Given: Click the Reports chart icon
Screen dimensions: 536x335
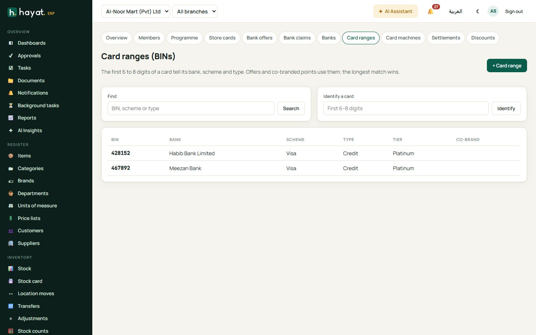Looking at the screenshot, I should [11, 118].
